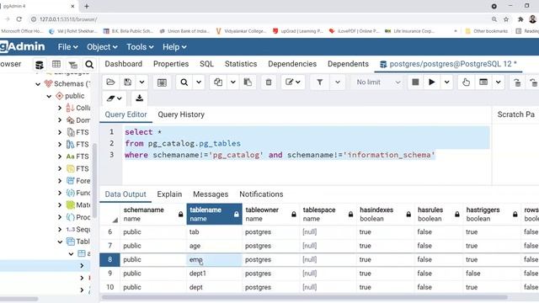Switch to the Dependents tab
This screenshot has width=539, height=303.
click(x=348, y=64)
